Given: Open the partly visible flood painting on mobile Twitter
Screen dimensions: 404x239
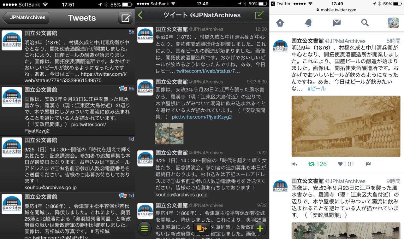Looking at the screenshot, I should pyautogui.click(x=346, y=230).
